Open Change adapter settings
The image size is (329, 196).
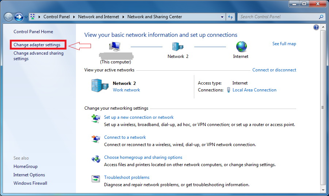pyautogui.click(x=37, y=45)
